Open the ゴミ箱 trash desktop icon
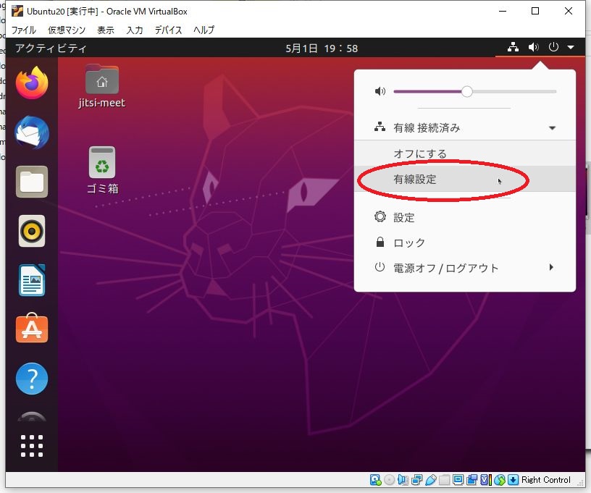Viewport: 591px width, 493px height. 102,170
